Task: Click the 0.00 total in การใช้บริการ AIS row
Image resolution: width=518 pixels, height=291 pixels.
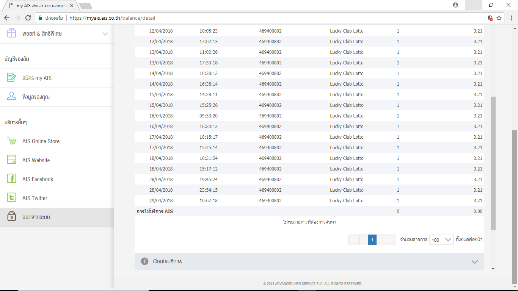Action: [478, 211]
